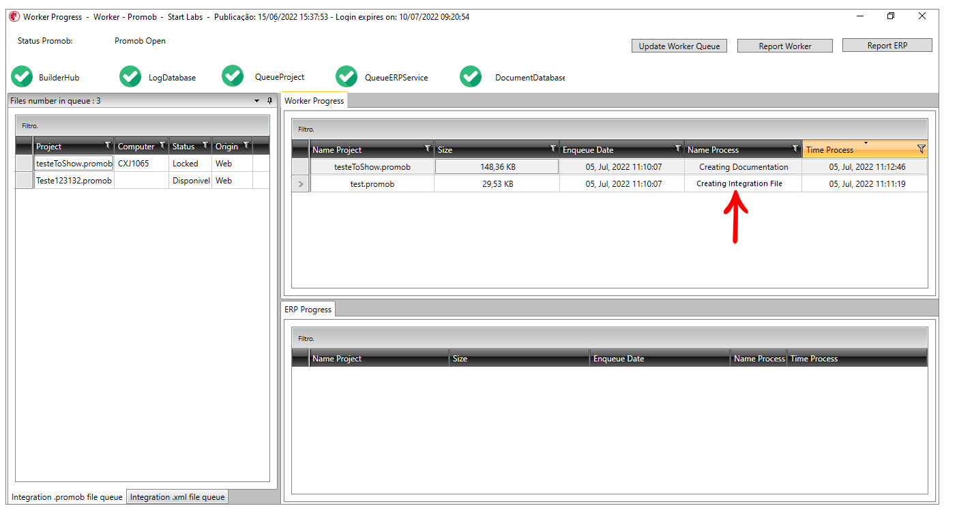The height and width of the screenshot is (521, 957).
Task: Pin the Files number in queue panel
Action: [x=269, y=100]
